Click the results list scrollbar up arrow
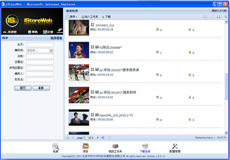 pyautogui.click(x=226, y=22)
